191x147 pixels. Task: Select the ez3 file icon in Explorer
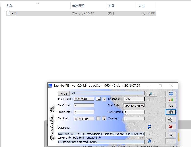[9, 13]
